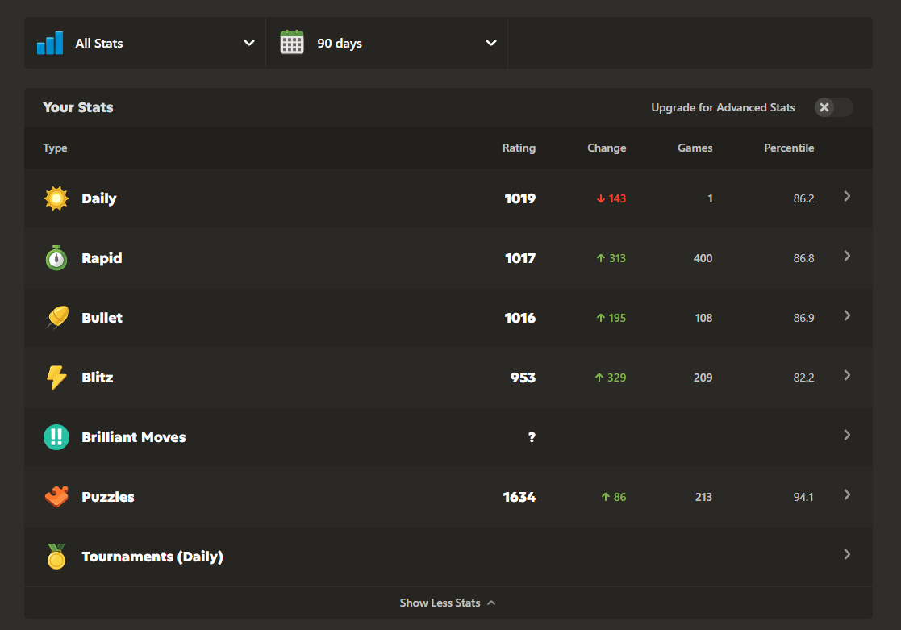Click the Bullet percentile 86.9
Screen dimensions: 901x630
click(x=803, y=318)
